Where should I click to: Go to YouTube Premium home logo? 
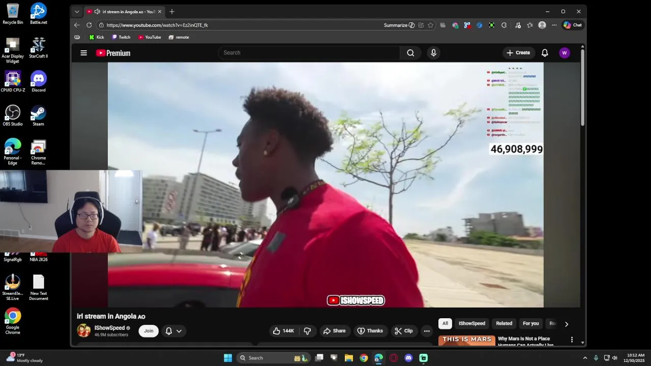[x=113, y=53]
